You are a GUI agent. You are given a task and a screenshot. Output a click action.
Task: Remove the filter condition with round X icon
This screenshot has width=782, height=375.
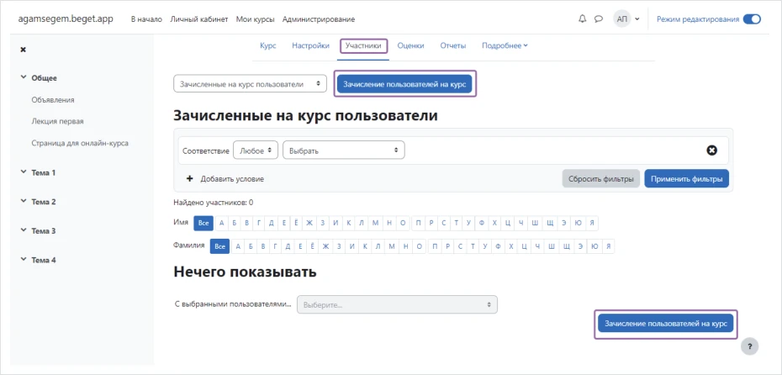coord(712,151)
